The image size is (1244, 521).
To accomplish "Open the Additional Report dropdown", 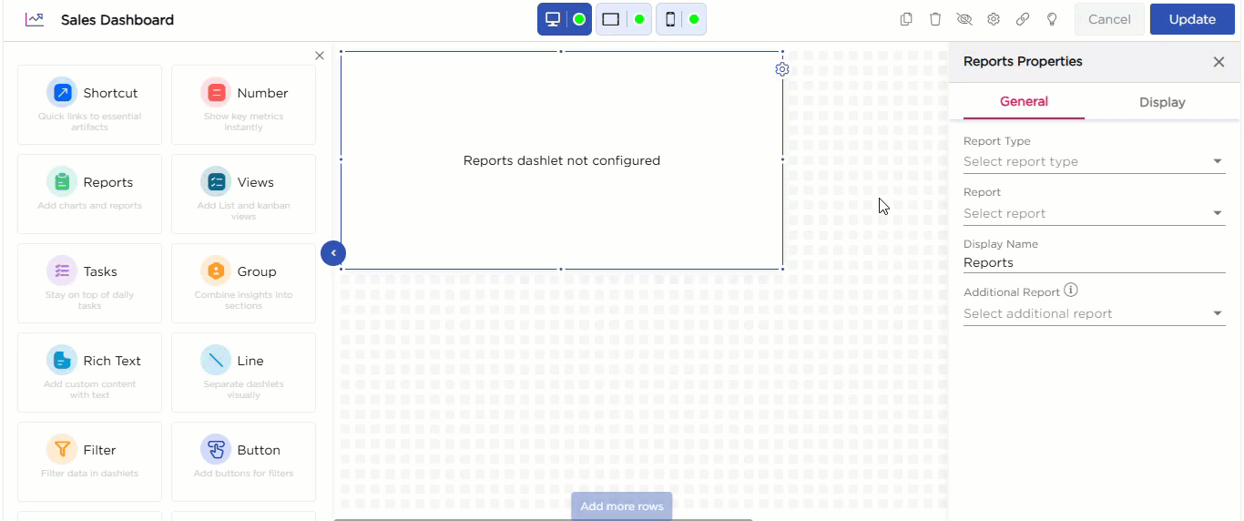I will tap(1093, 313).
